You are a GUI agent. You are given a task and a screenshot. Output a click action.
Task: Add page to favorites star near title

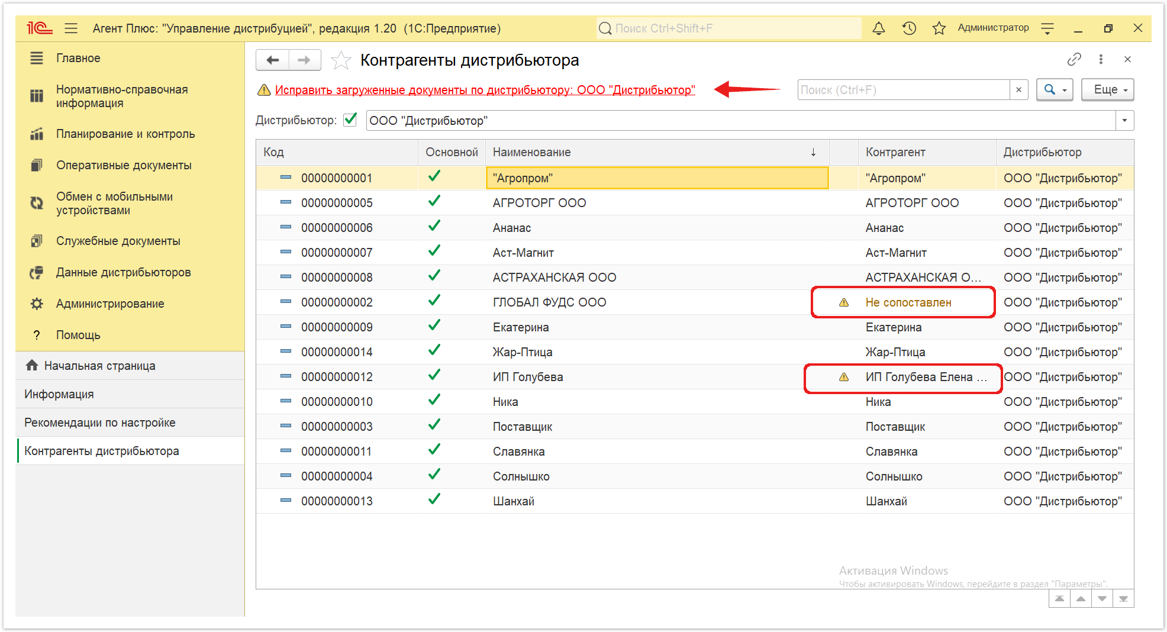341,60
